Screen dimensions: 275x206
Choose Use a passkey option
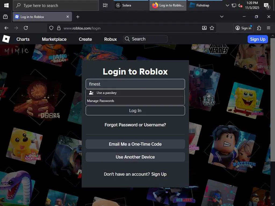click(135, 93)
